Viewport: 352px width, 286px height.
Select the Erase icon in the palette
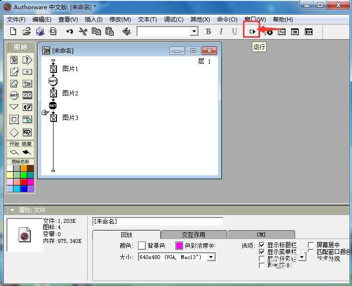tap(14, 84)
